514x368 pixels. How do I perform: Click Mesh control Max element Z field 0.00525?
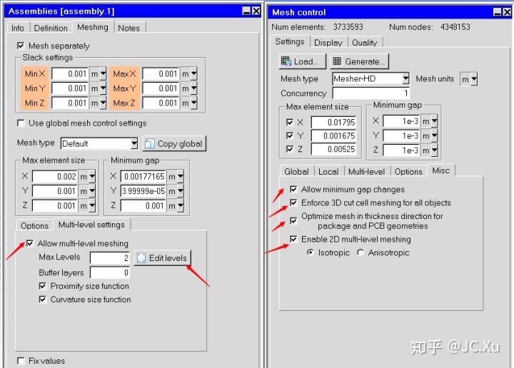(x=333, y=149)
